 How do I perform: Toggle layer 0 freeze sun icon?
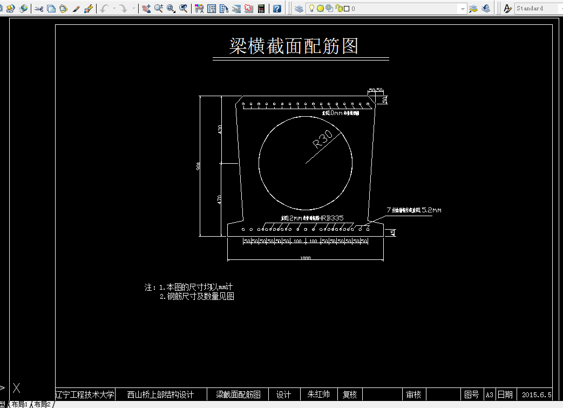(320, 8)
